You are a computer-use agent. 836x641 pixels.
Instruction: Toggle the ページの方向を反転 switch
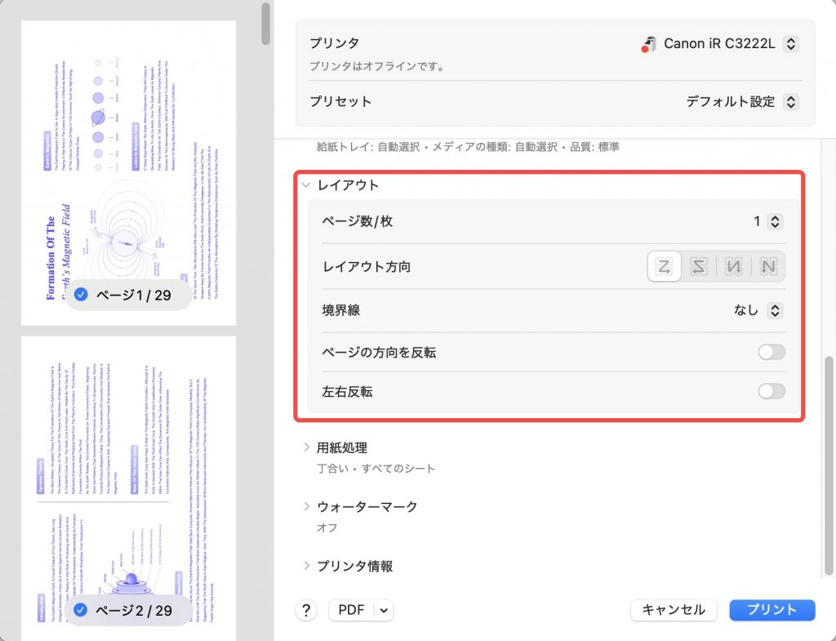pyautogui.click(x=772, y=352)
